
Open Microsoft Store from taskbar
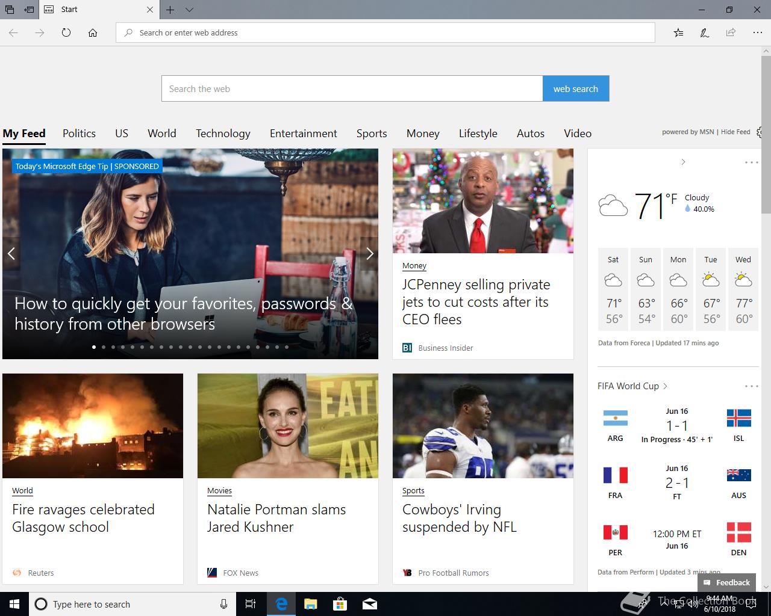(340, 604)
